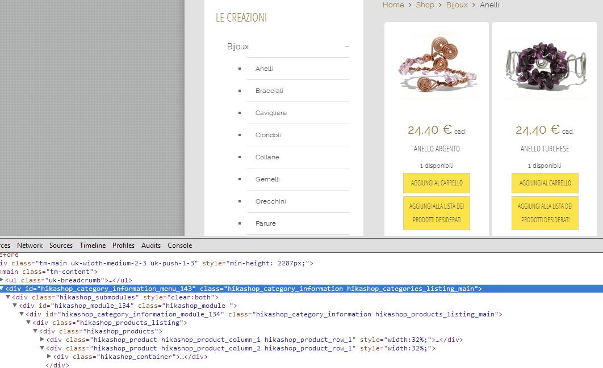Open the ANELLO ARGENTO product title
Screen dimensions: 603x368
pos(437,149)
